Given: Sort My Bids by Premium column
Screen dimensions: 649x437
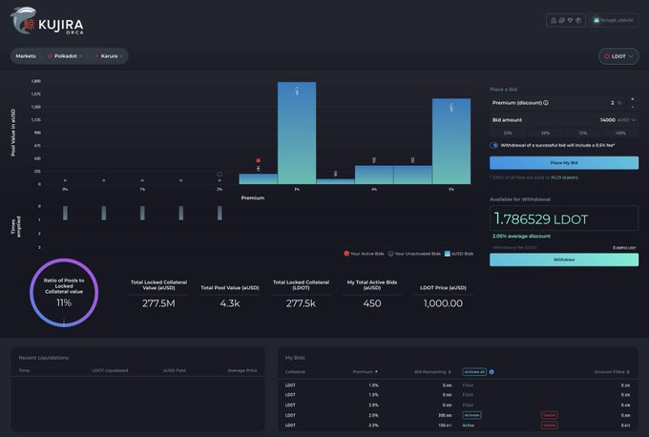Looking at the screenshot, I should coord(365,371).
